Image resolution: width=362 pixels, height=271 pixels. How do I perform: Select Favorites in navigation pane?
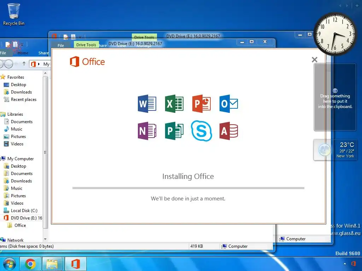(12, 77)
